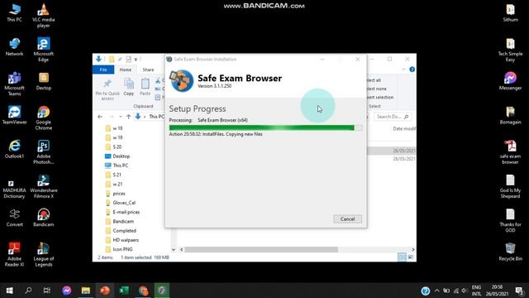Viewport: 529px width, 298px height.
Task: Open Sithum folder on desktop
Action: [x=511, y=13]
